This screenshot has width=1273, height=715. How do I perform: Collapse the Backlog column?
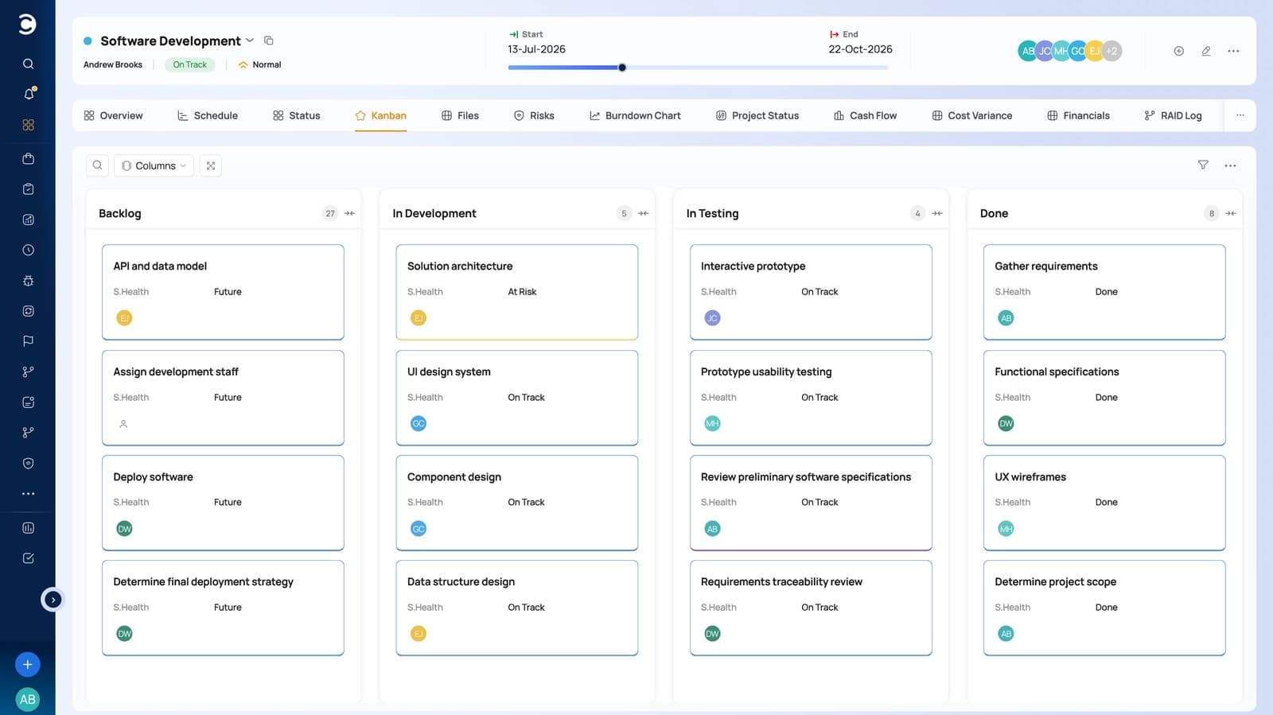pos(350,213)
